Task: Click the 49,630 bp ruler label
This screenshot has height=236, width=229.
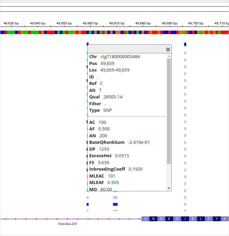Action: tap(11, 23)
